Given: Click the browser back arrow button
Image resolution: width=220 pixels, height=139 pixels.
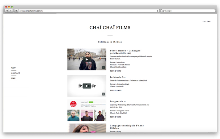Looking at the screenshot, I should pyautogui.click(x=7, y=11).
